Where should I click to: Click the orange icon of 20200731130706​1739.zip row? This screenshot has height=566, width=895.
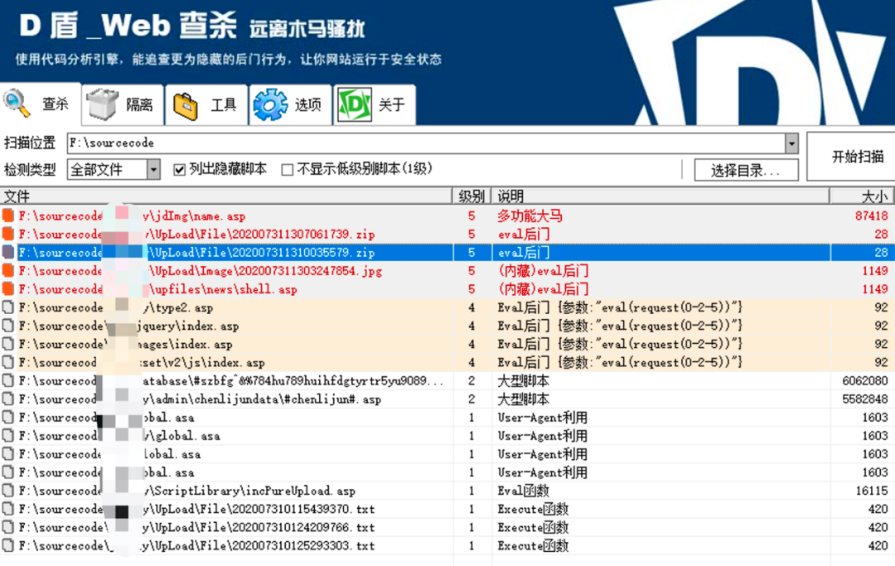(8, 234)
